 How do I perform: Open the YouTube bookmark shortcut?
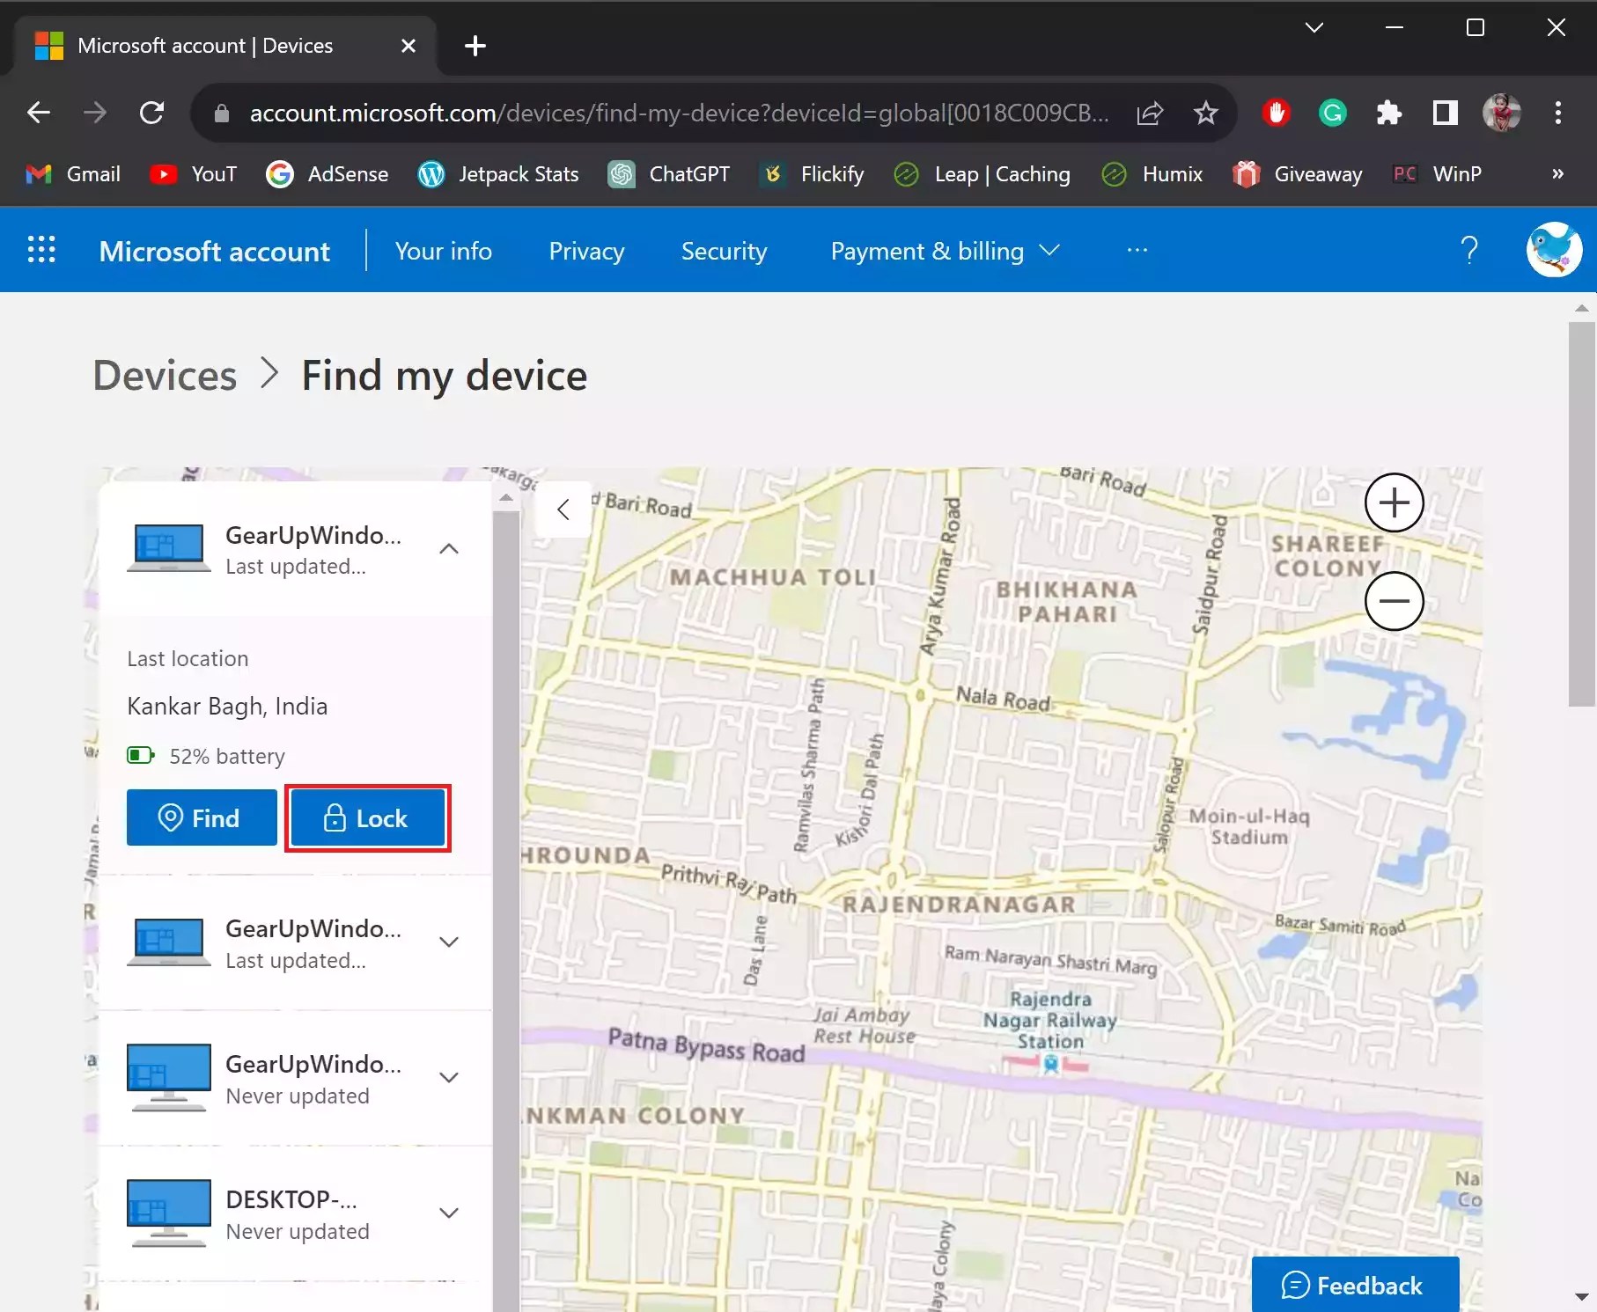click(193, 173)
